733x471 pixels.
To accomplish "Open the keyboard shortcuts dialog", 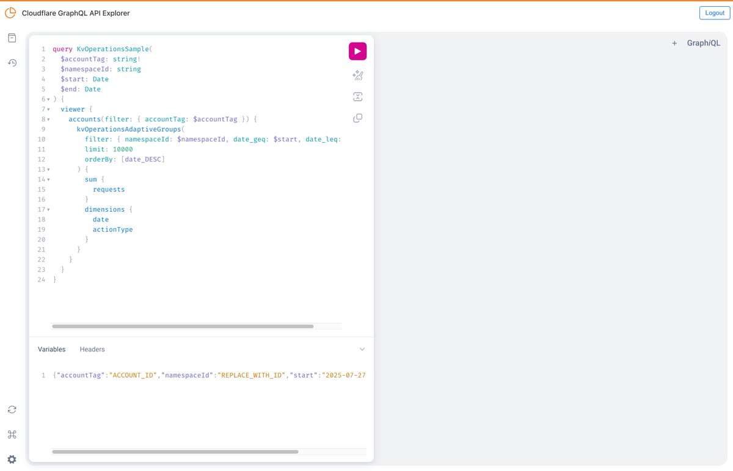I will 12,434.
